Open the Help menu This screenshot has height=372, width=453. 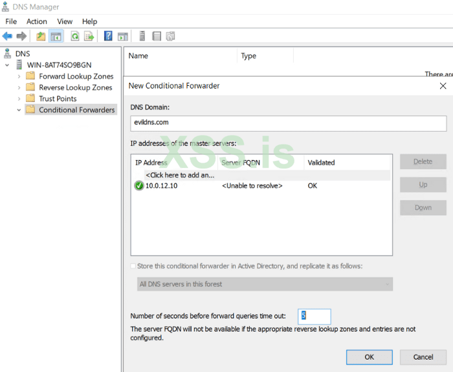[89, 21]
